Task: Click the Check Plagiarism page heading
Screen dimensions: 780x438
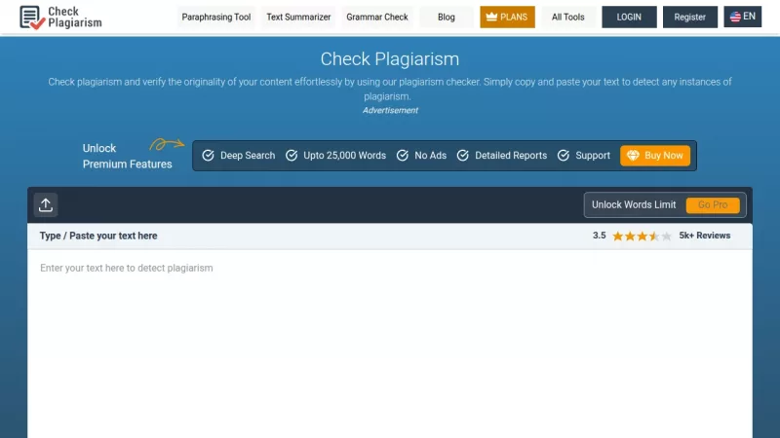Action: tap(389, 59)
